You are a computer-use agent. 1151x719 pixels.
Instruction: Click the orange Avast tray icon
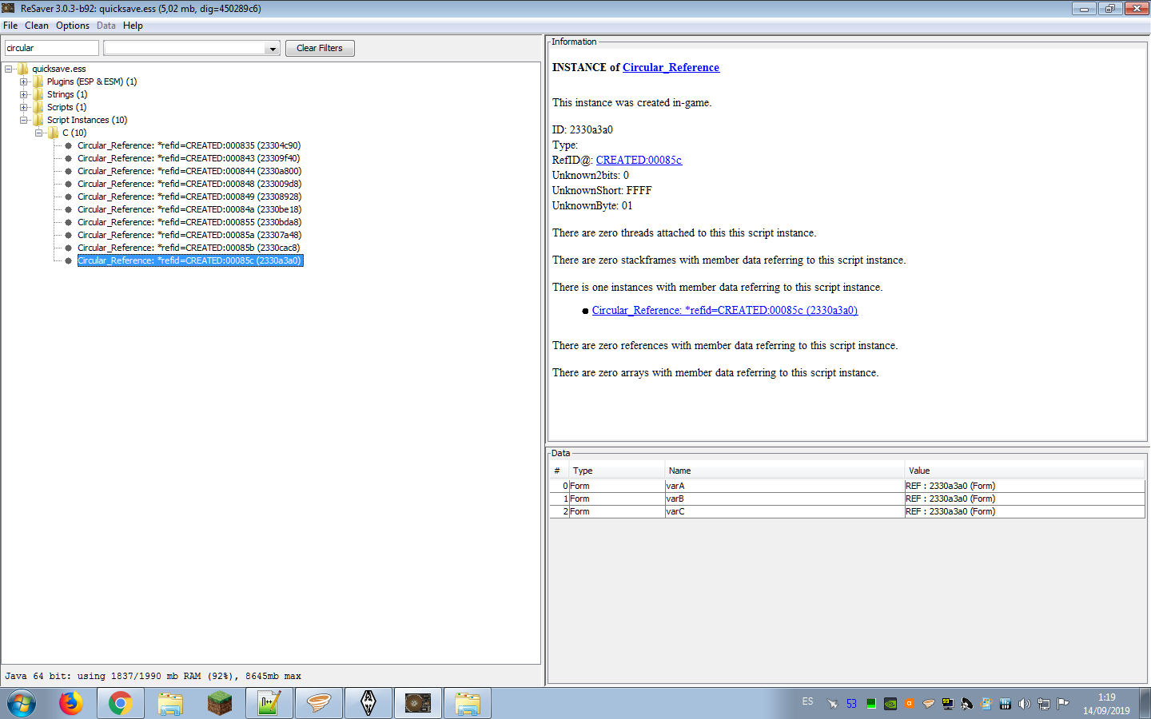click(909, 704)
